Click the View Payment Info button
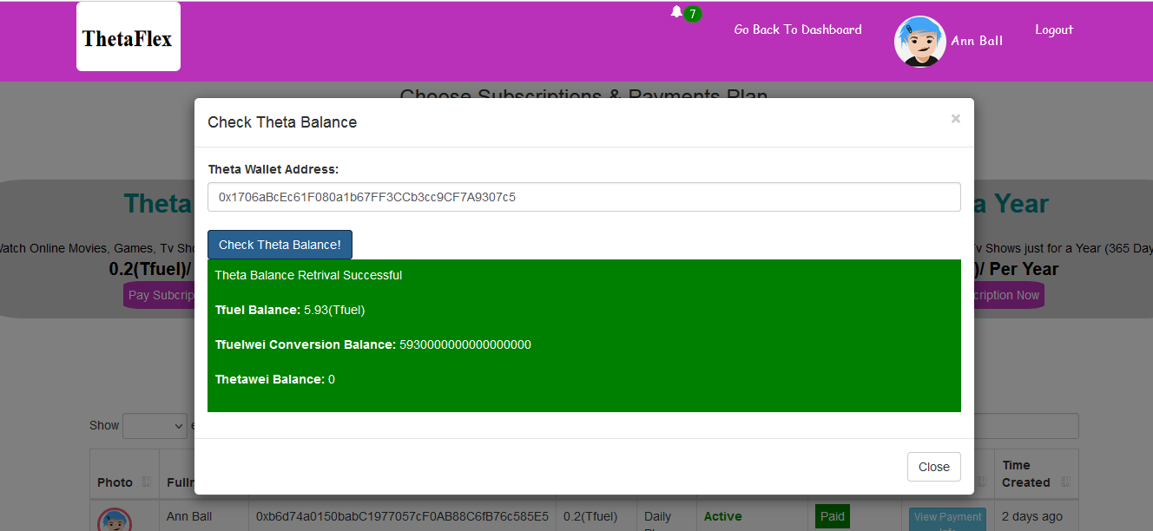The image size is (1153, 531). click(947, 519)
